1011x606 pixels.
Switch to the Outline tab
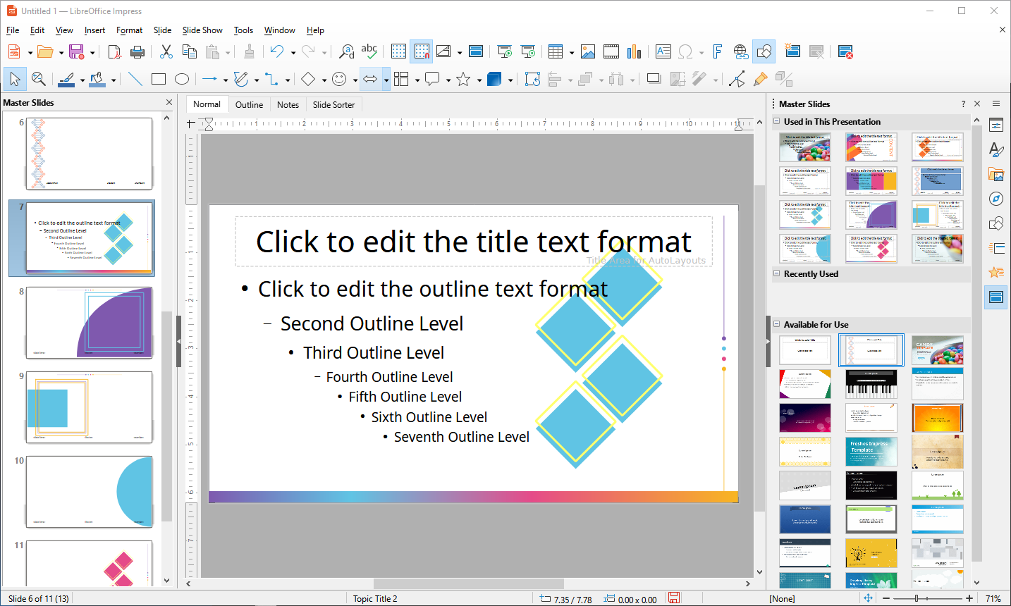249,104
